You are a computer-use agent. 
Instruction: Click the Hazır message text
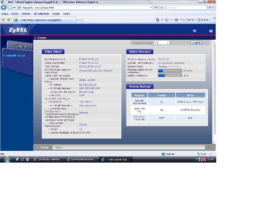59,147
